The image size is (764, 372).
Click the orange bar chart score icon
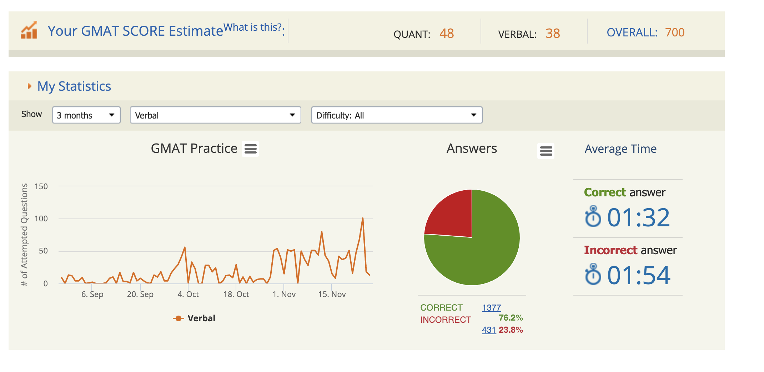point(29,30)
